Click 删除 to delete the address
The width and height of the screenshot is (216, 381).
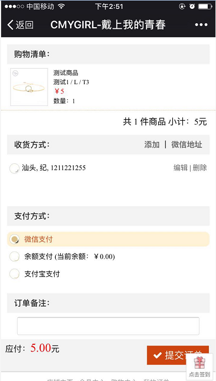(200, 168)
